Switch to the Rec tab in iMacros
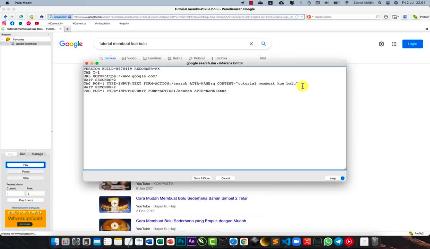 coord(23,154)
